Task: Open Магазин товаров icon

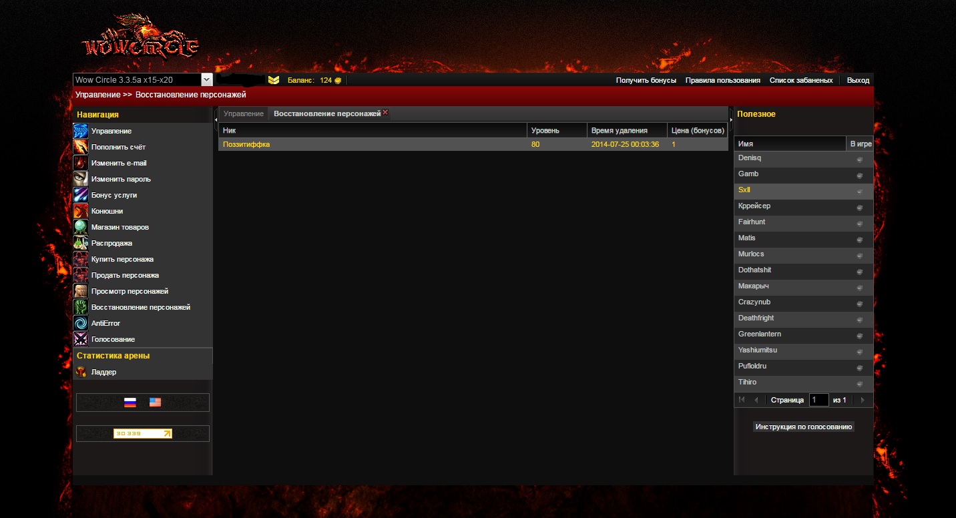Action: (80, 227)
